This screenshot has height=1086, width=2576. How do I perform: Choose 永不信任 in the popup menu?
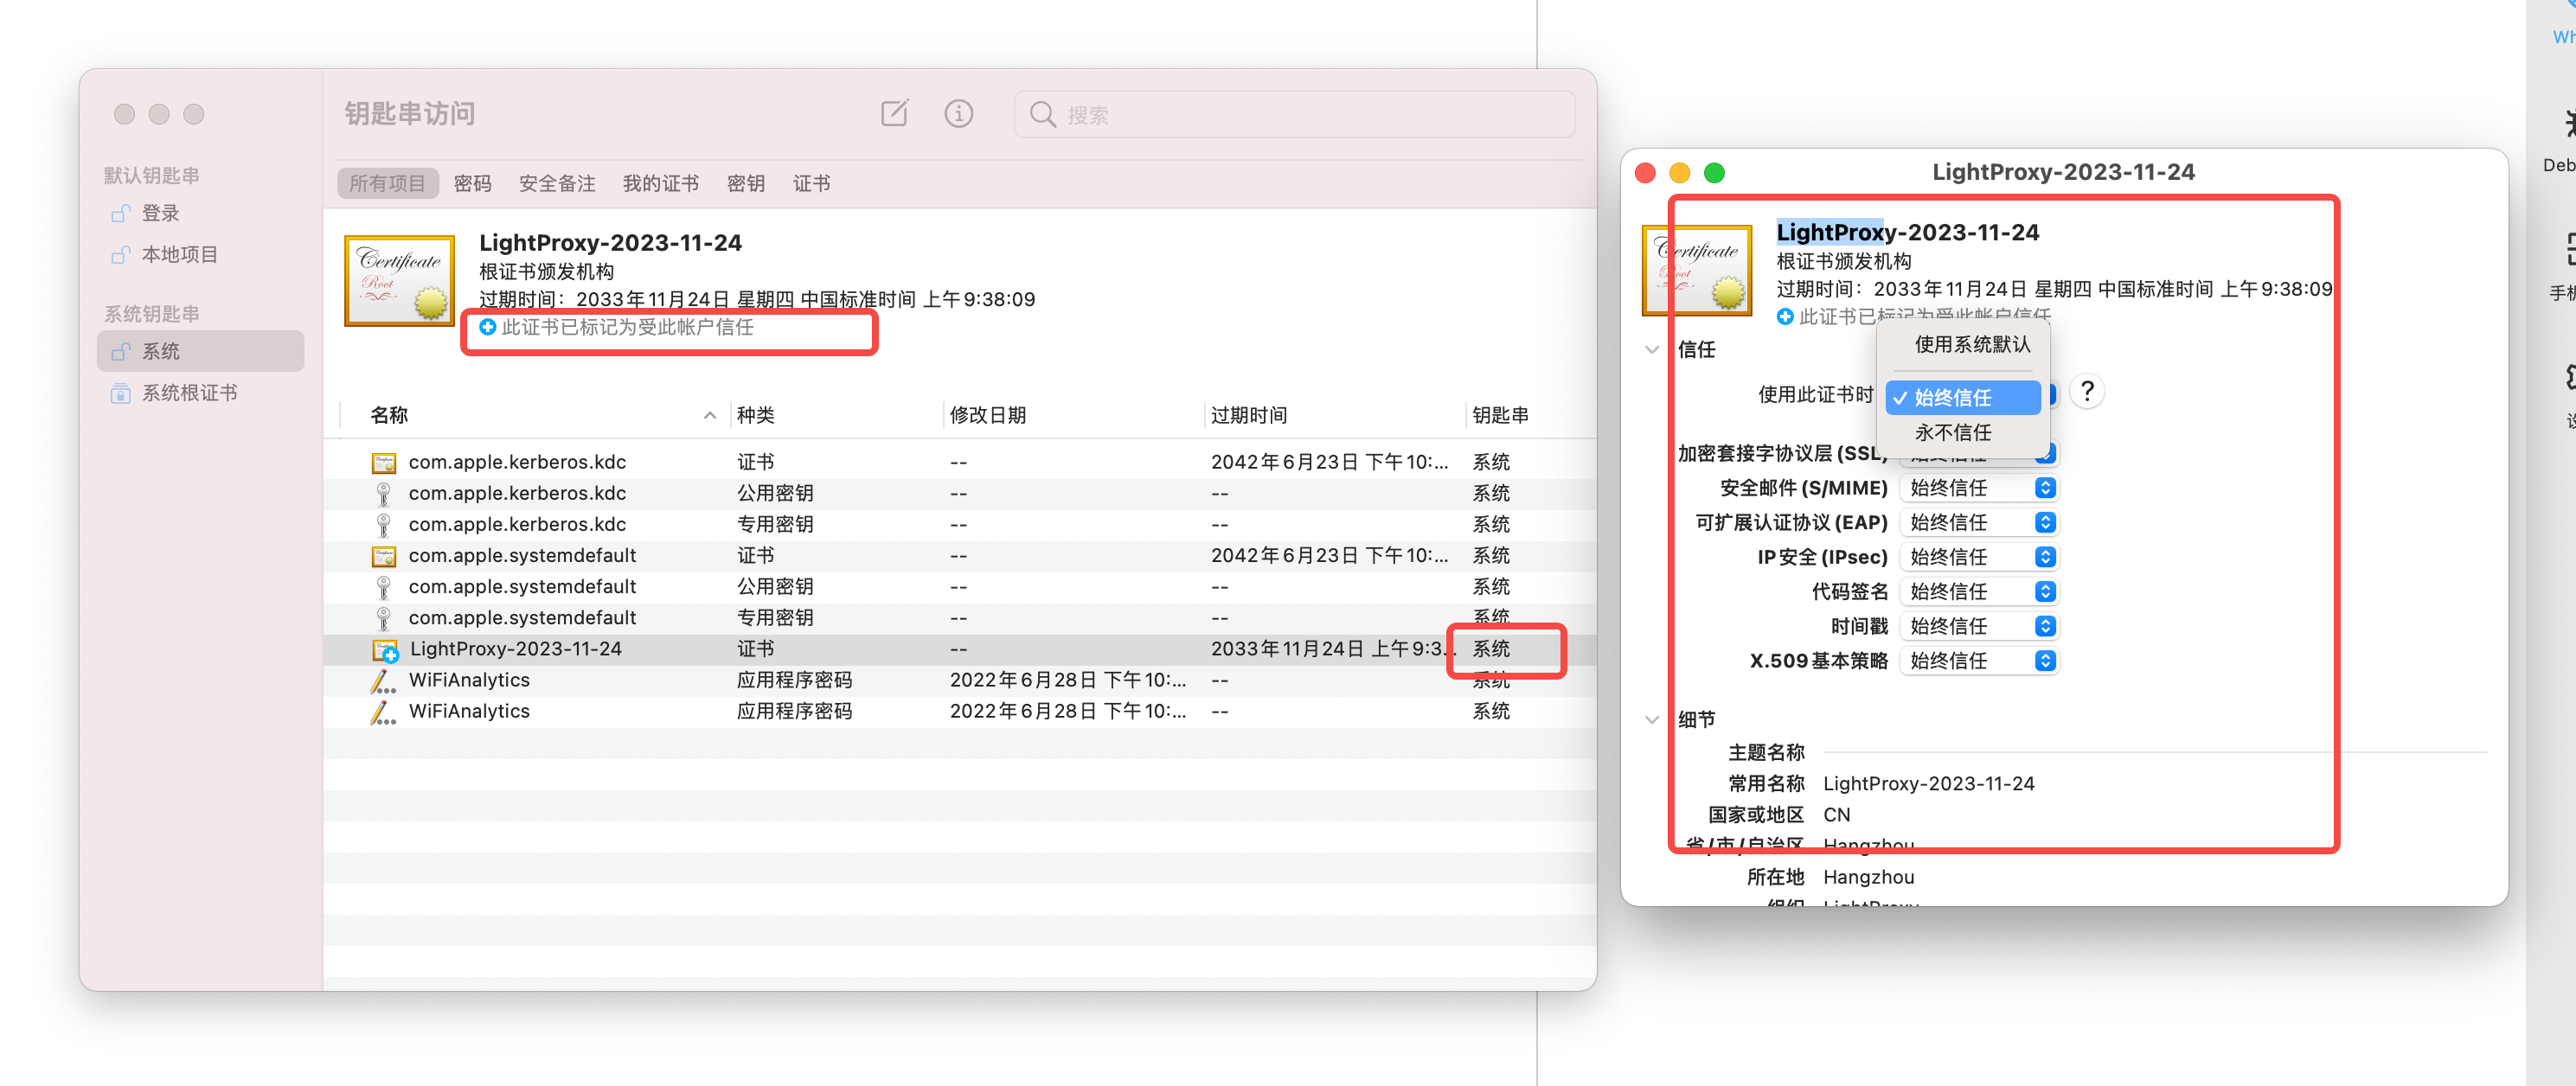[1952, 433]
